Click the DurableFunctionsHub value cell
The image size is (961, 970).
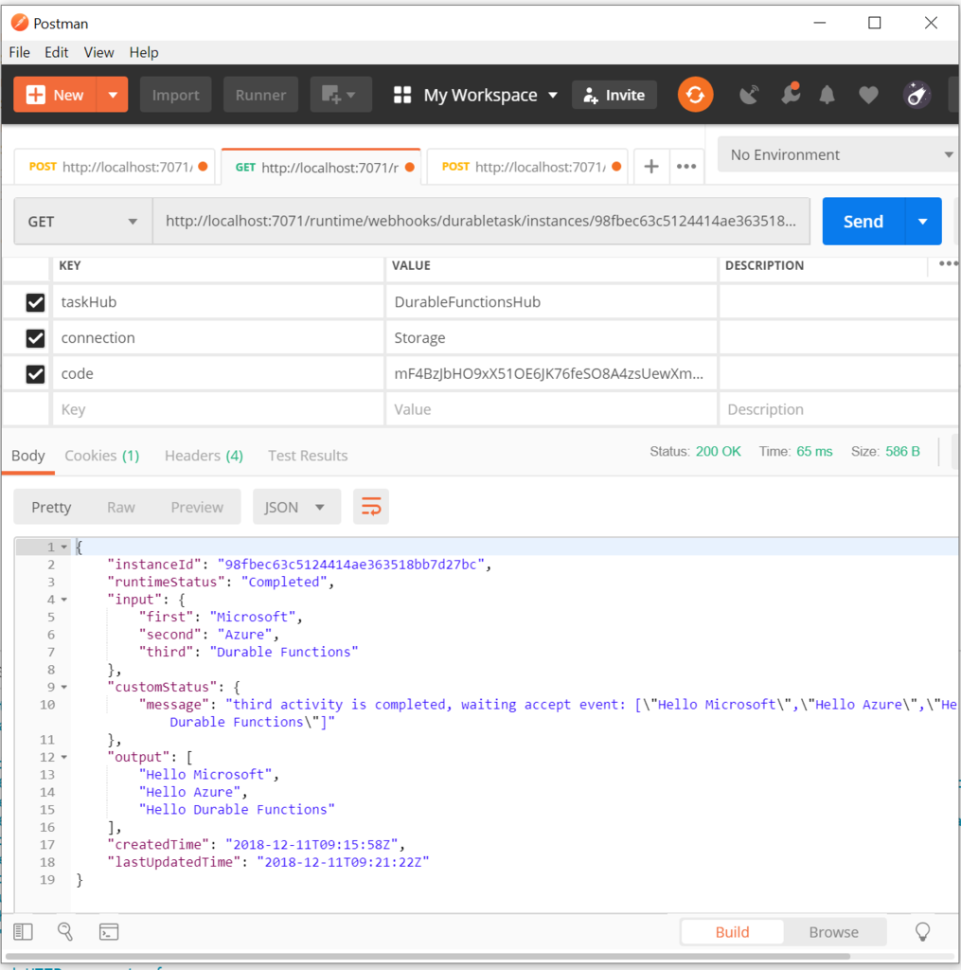point(551,302)
